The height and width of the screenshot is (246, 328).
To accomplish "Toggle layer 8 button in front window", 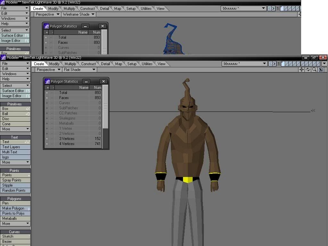I will point(311,64).
